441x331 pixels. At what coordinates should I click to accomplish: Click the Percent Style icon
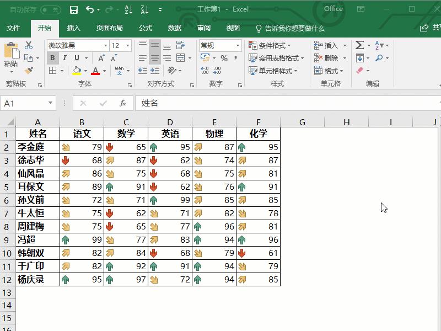[x=224, y=58]
